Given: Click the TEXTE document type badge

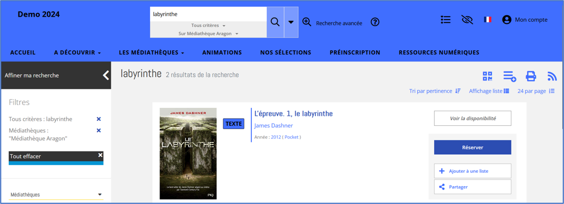Looking at the screenshot, I should [x=233, y=124].
